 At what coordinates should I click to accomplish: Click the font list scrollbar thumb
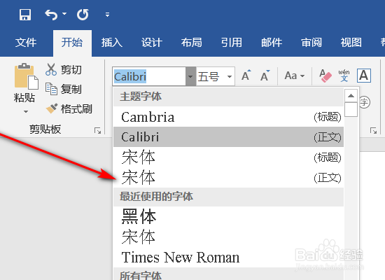tap(351, 109)
